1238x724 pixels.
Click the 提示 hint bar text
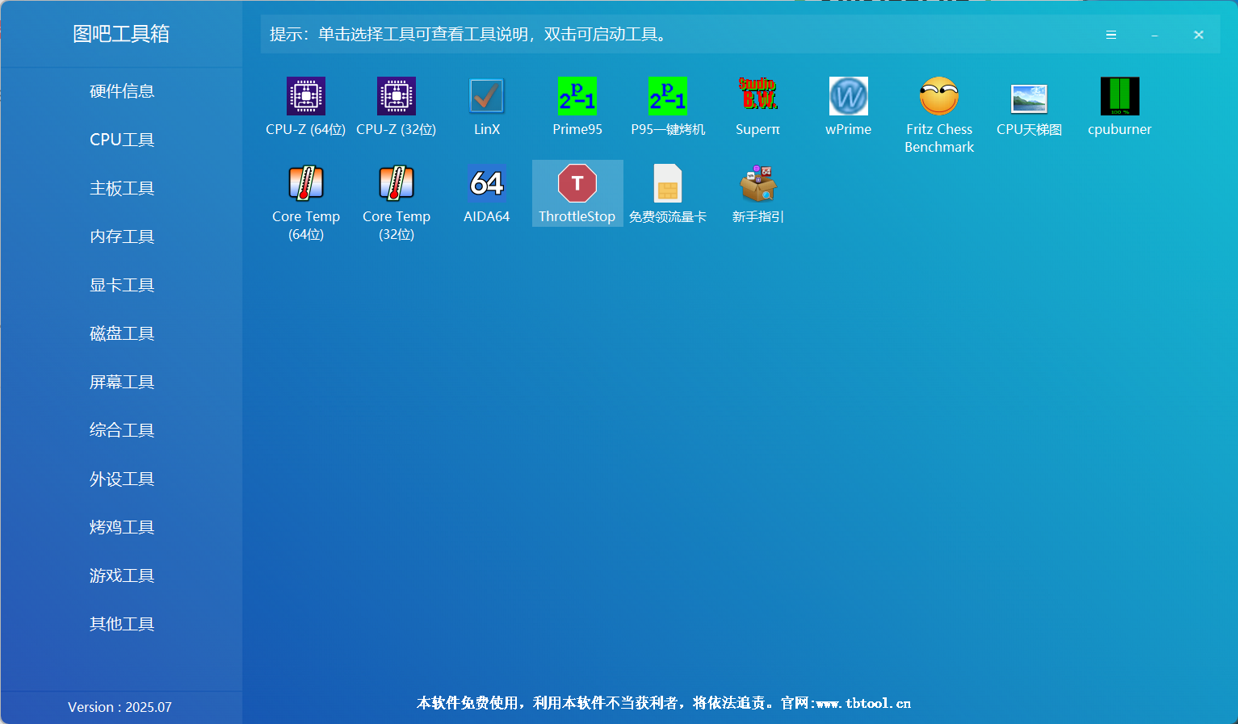(468, 35)
